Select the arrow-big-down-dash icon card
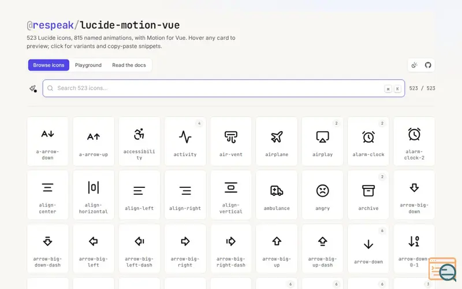 click(47, 249)
